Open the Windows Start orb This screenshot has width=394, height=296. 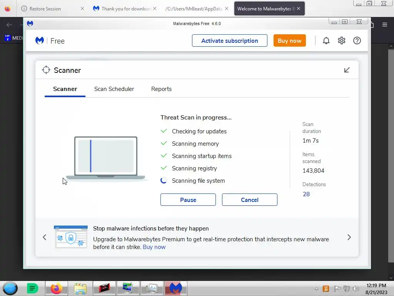pos(10,288)
